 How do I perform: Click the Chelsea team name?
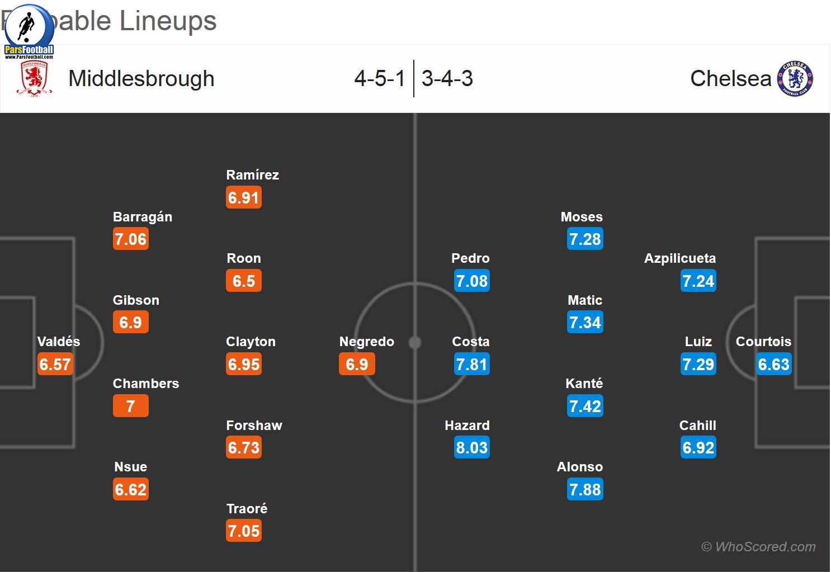[x=730, y=79]
